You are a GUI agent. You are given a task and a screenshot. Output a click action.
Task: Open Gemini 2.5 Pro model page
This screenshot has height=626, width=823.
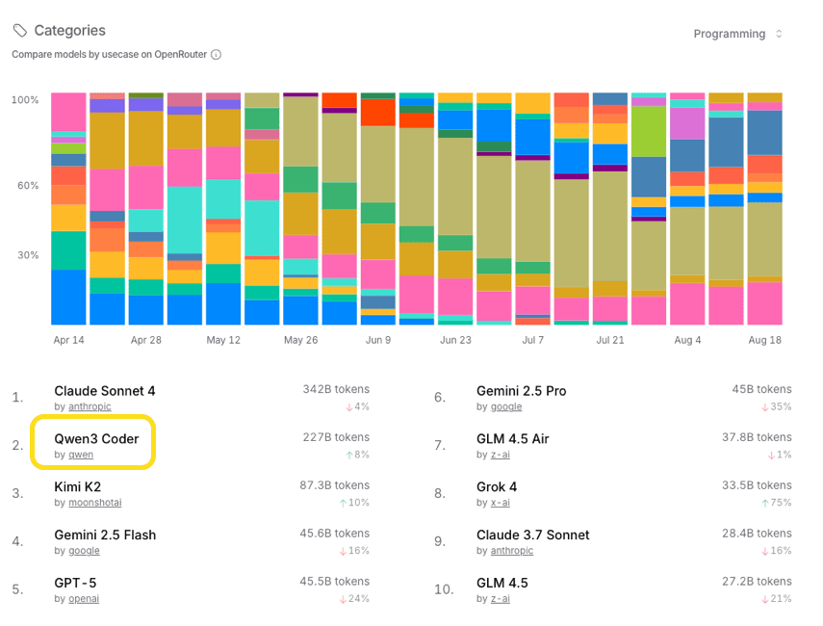[x=521, y=391]
